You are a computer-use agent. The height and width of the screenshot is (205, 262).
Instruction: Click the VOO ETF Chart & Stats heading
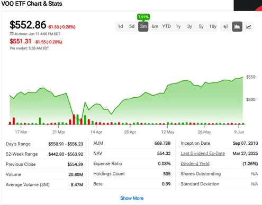[32, 4]
